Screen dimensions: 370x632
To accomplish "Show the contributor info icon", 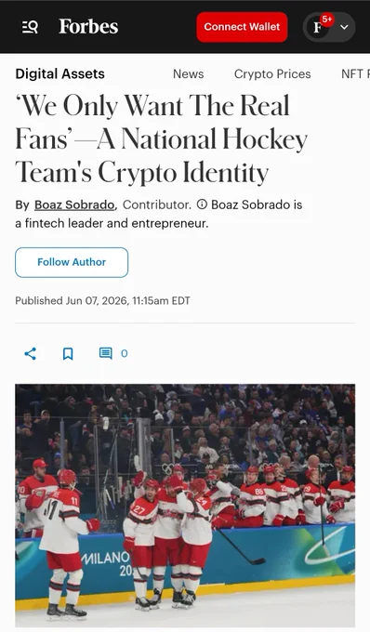I will [x=202, y=204].
